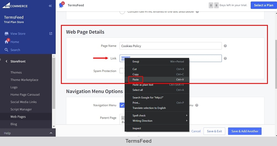Image resolution: width=277 pixels, height=146 pixels.
Task: Click the main page scrollbar thumb
Action: (x=276, y=64)
